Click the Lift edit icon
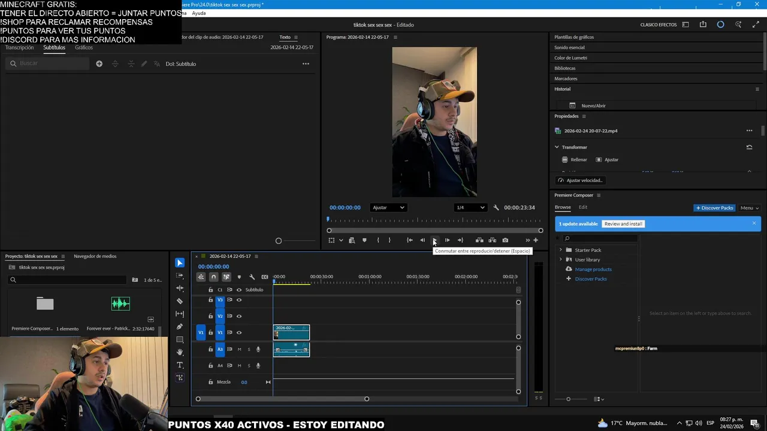This screenshot has height=431, width=767. [x=479, y=240]
